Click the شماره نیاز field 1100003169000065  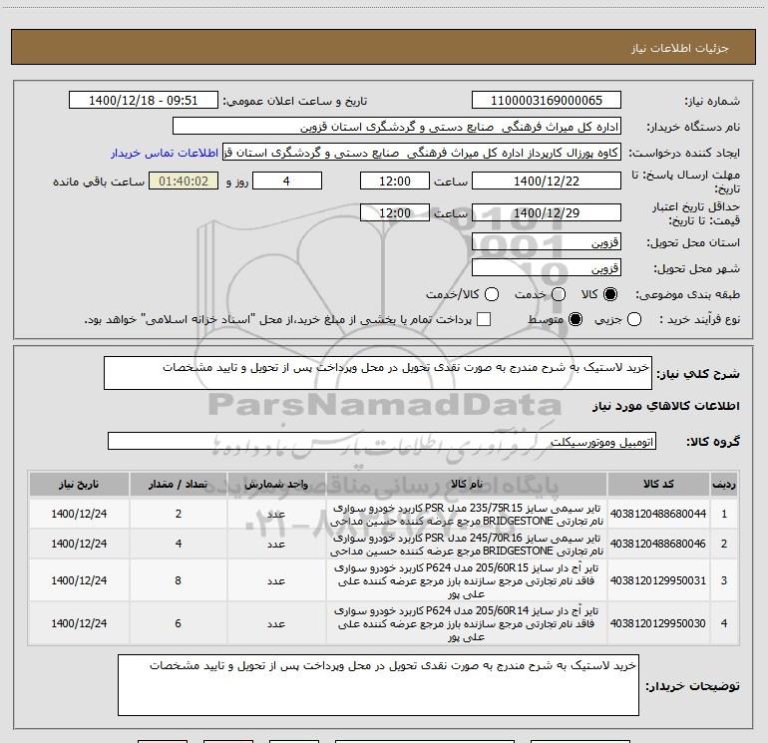click(547, 101)
